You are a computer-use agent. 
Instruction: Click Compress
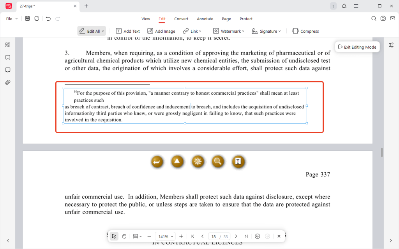[305, 31]
